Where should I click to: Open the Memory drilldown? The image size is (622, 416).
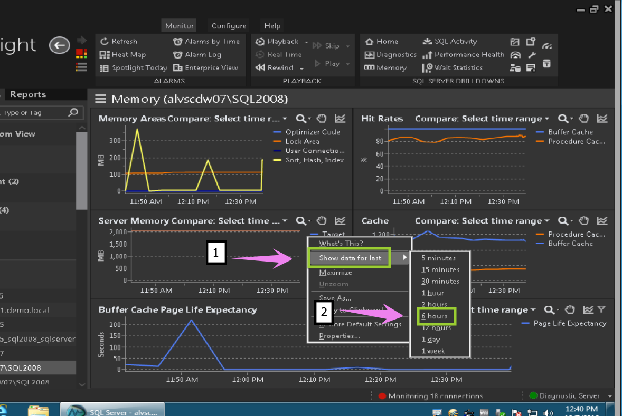coord(385,67)
